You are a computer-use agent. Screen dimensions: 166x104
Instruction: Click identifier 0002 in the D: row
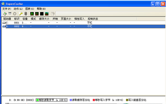click(x=17, y=26)
